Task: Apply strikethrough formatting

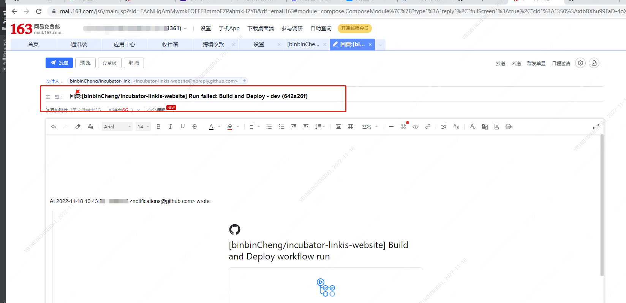Action: point(195,127)
